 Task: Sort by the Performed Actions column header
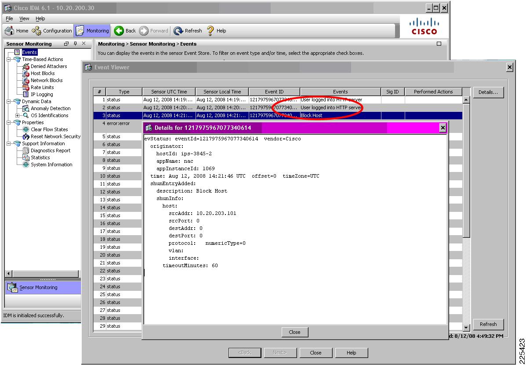(433, 92)
